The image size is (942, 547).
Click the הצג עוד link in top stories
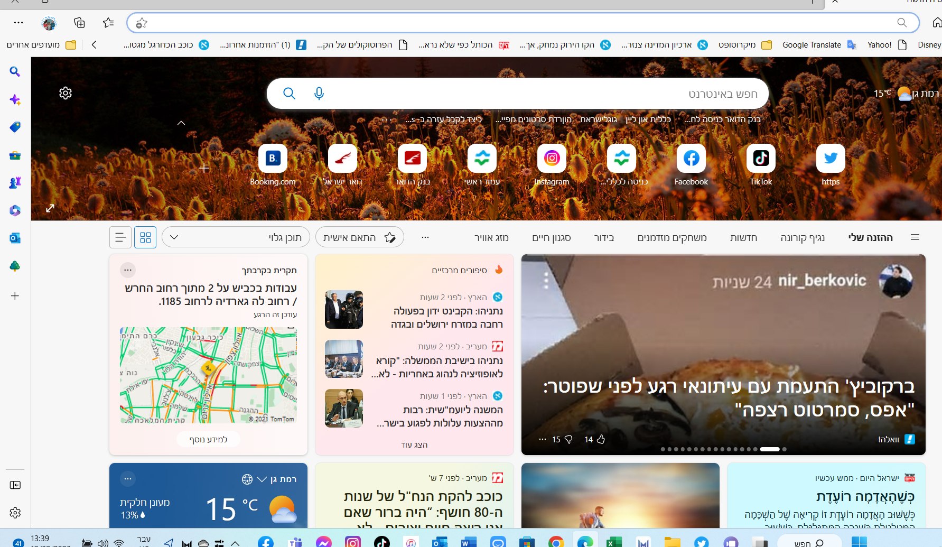(414, 445)
